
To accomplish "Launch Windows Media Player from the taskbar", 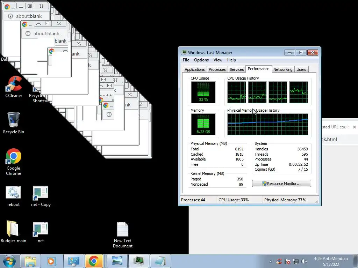I will 51,261.
